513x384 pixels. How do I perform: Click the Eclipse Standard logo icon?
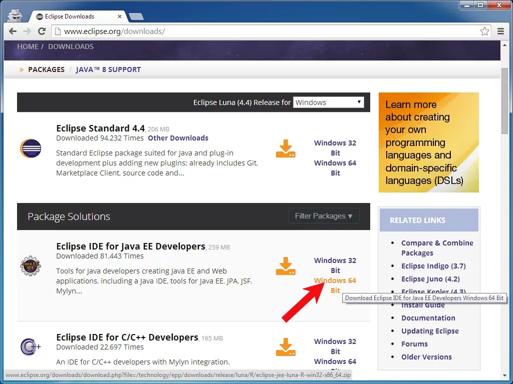tap(31, 148)
